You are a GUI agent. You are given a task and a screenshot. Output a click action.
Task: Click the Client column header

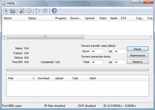click(x=100, y=78)
